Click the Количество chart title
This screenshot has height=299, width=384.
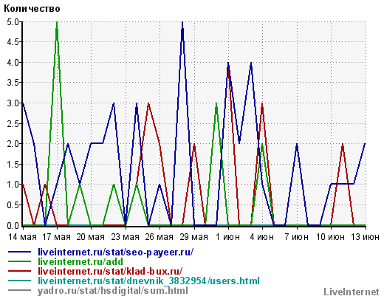click(32, 9)
